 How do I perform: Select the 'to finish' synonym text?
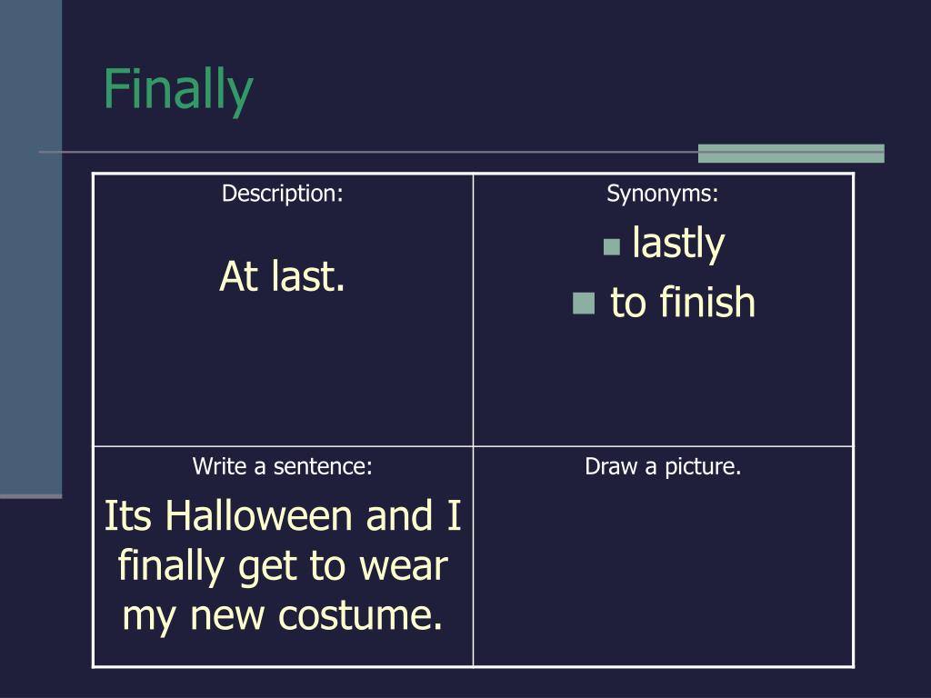click(x=683, y=302)
